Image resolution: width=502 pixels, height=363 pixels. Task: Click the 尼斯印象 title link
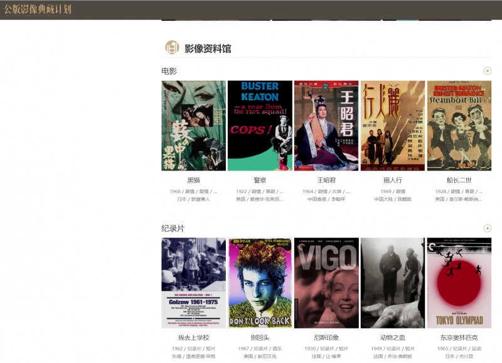[326, 337]
